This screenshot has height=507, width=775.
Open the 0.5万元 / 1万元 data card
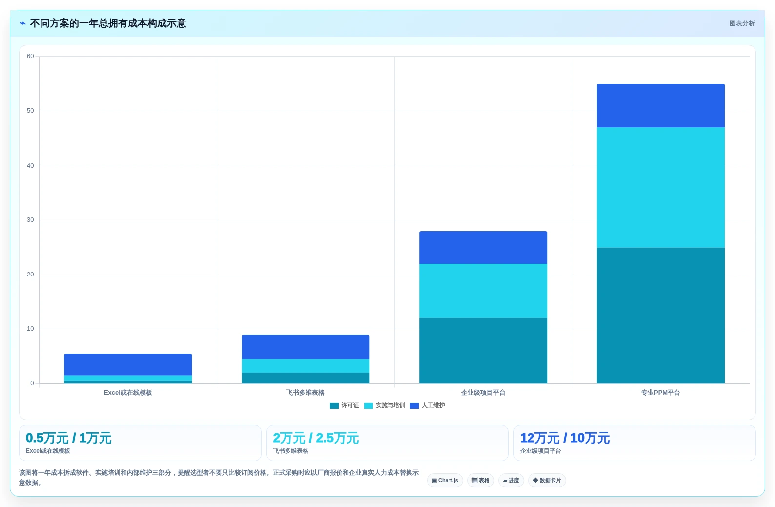click(x=140, y=443)
